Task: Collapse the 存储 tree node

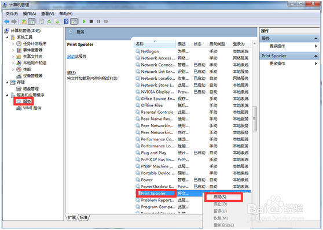Action: 8,83
